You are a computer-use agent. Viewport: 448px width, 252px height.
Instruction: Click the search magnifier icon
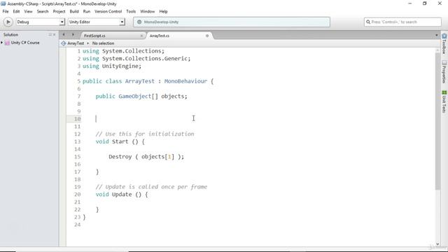pyautogui.click(x=368, y=22)
